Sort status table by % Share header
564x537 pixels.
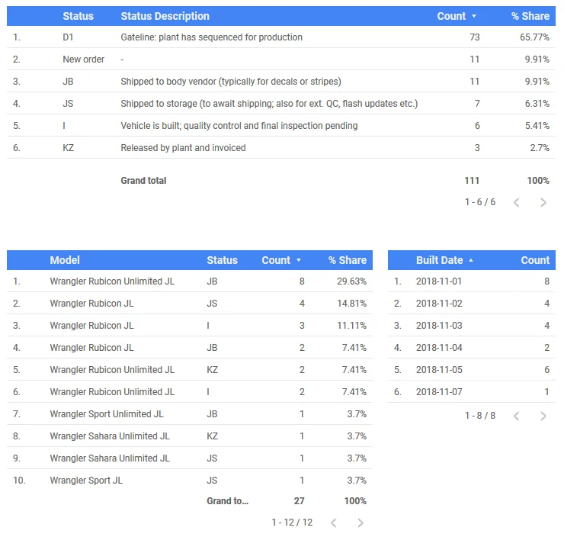[x=530, y=16]
